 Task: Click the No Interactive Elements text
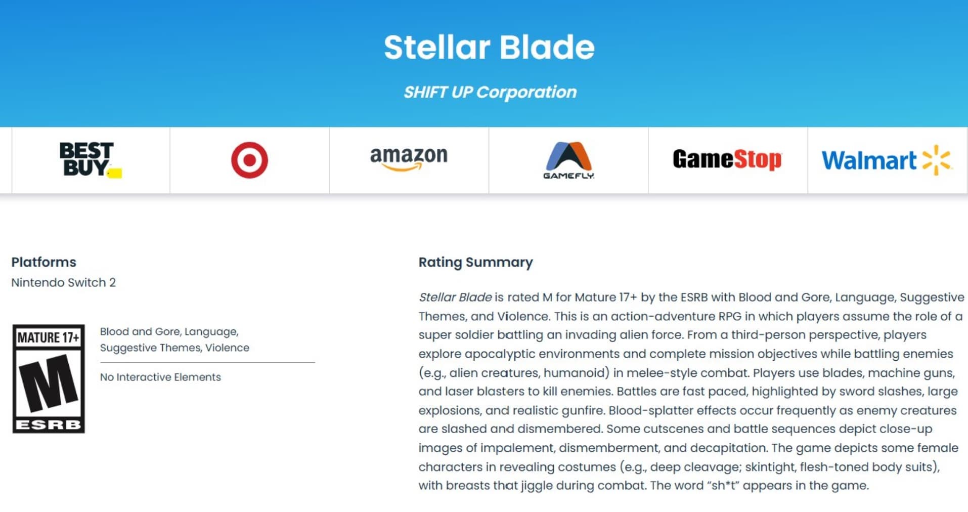(160, 377)
